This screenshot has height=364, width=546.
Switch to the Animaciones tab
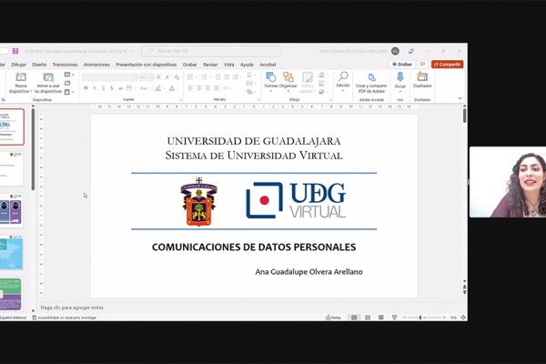click(96, 65)
